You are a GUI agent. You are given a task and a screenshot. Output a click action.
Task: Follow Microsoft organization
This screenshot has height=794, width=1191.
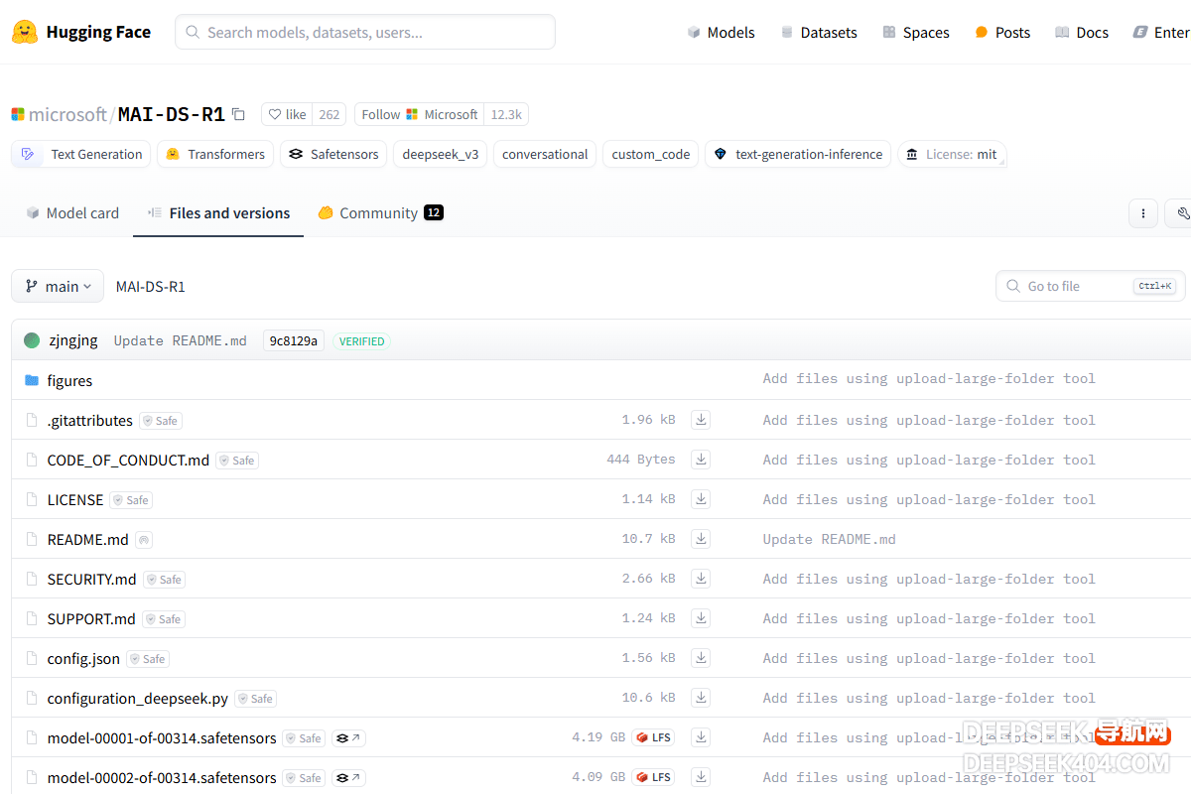pyautogui.click(x=420, y=114)
